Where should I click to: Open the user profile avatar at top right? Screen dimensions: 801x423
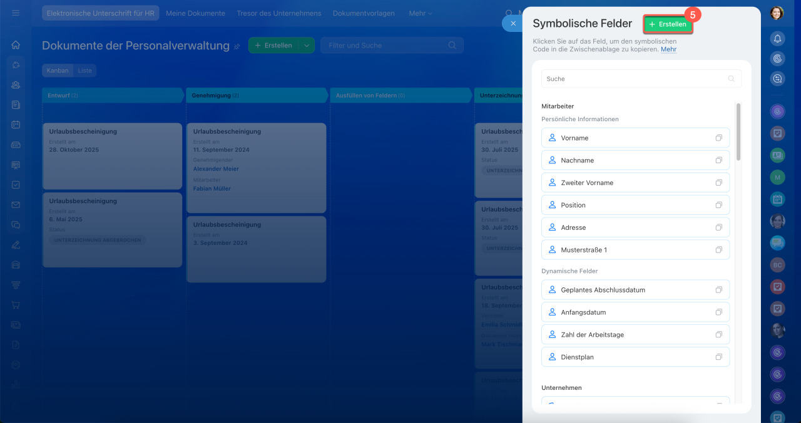[777, 12]
